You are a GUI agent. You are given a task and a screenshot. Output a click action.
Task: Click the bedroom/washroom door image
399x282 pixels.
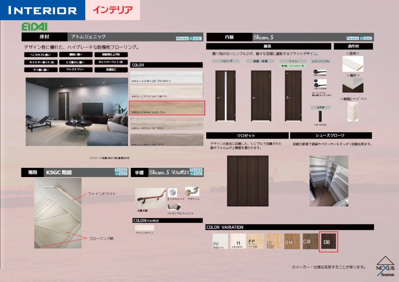[x=261, y=96]
